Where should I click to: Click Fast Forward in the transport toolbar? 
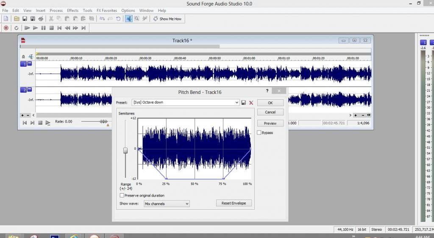[x=75, y=28]
